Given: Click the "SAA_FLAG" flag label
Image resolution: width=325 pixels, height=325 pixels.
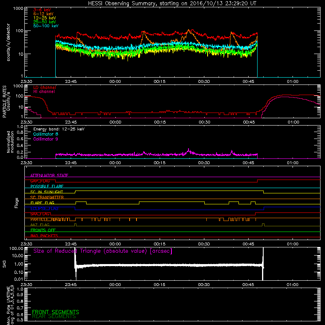Looking at the screenshot, I should click(40, 214).
